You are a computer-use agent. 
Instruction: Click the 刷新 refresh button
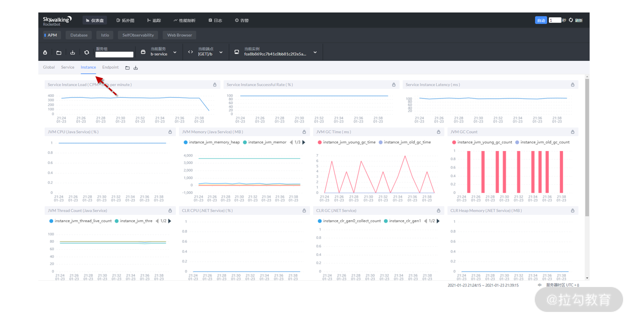click(x=576, y=20)
